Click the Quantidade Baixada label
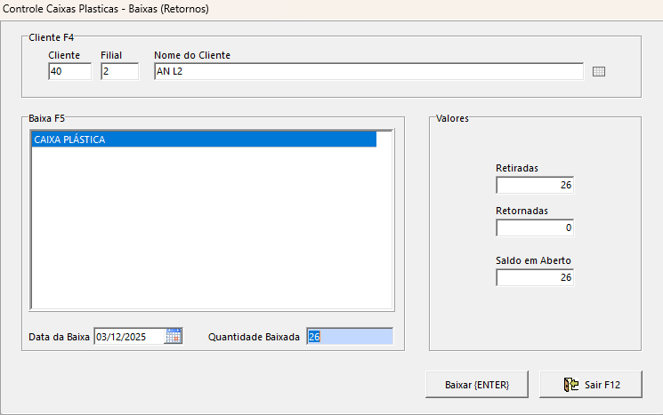The width and height of the screenshot is (663, 415). [254, 337]
